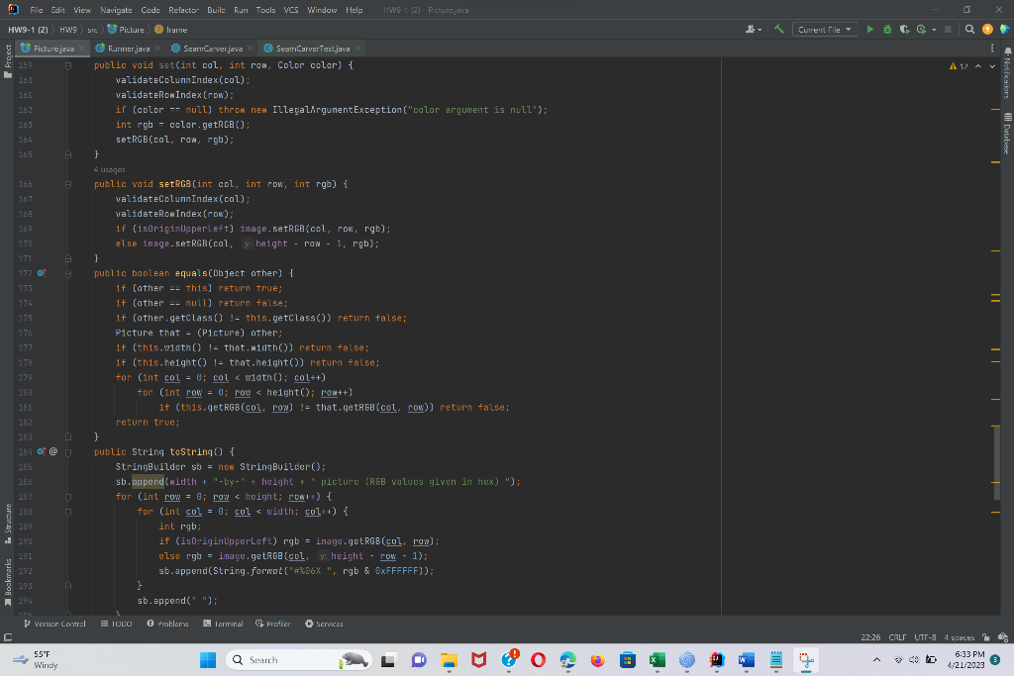The height and width of the screenshot is (676, 1014).
Task: Show hidden system tray icons chevron
Action: 877,660
